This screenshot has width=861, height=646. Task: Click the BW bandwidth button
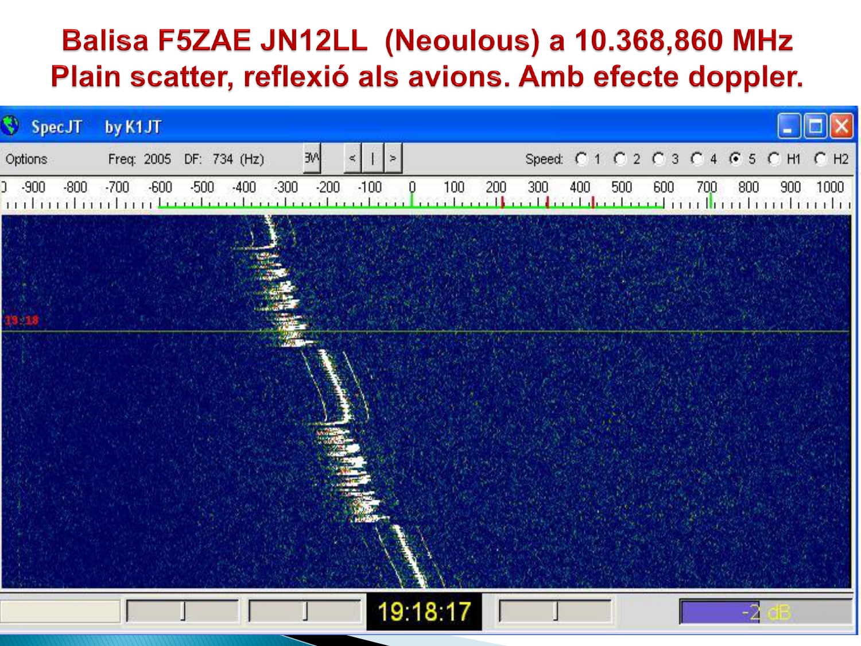click(312, 158)
